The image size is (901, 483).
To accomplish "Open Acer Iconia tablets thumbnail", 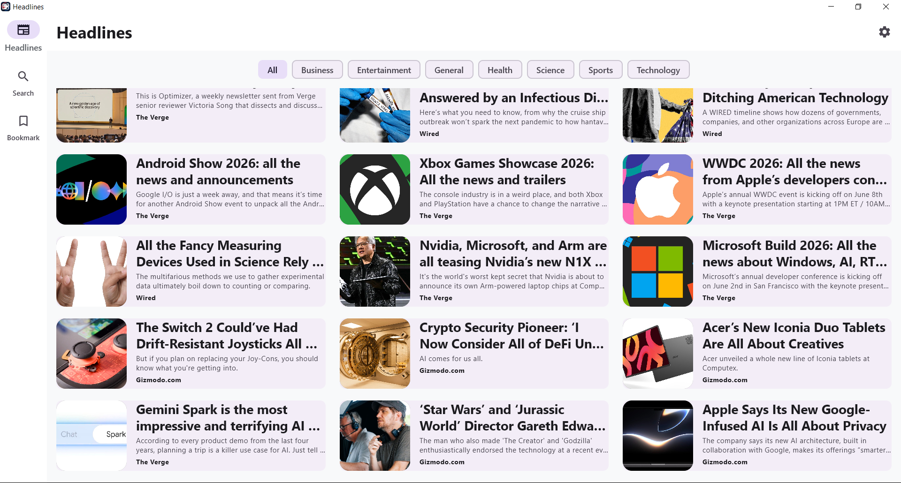I will tap(658, 354).
